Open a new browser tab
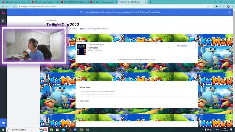The image size is (235, 132). pos(150,2)
